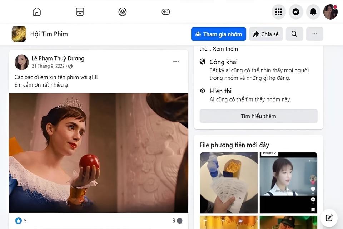343x229 pixels.
Task: Open the Hội Tìm Phim group name
Action: coord(50,34)
